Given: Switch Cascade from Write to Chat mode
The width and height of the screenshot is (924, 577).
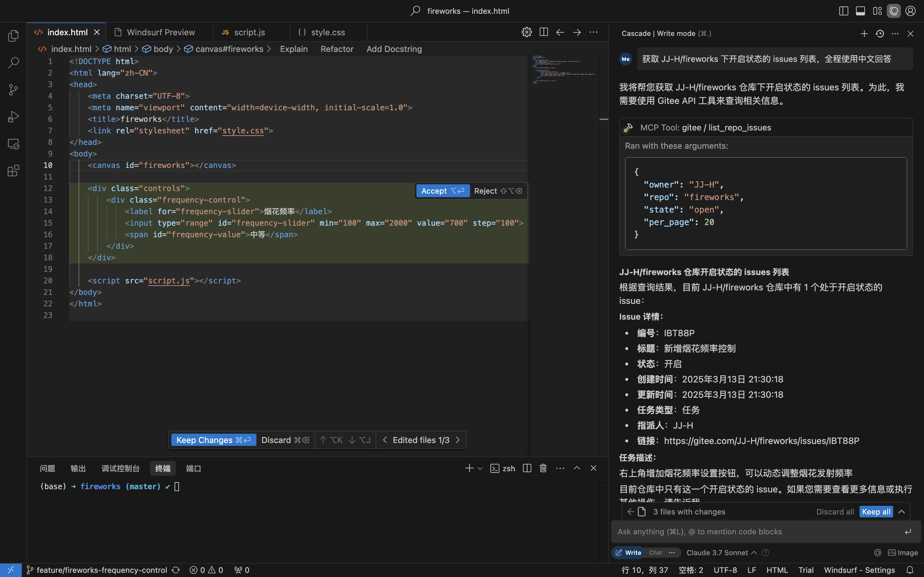Looking at the screenshot, I should click(x=655, y=552).
